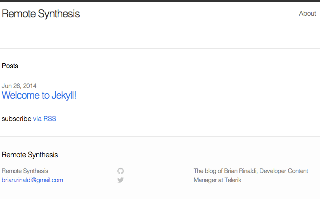
Task: Click the word subscribe before RSS link
Action: (17, 118)
